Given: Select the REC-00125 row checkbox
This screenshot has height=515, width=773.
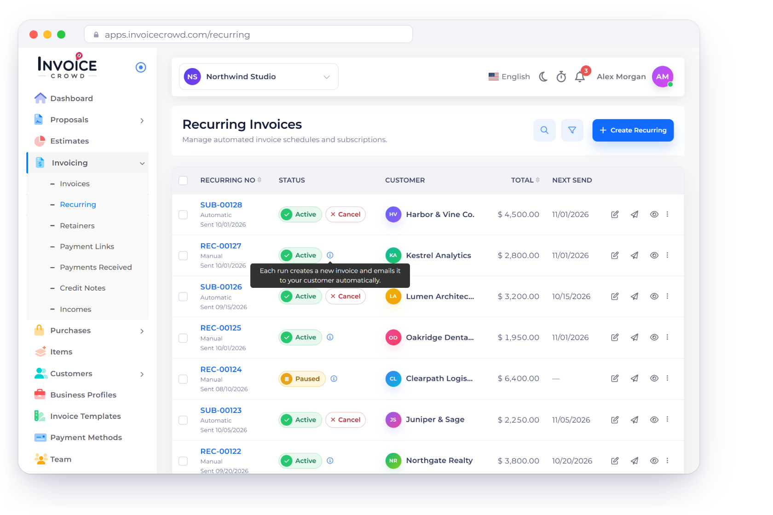Looking at the screenshot, I should pos(183,338).
